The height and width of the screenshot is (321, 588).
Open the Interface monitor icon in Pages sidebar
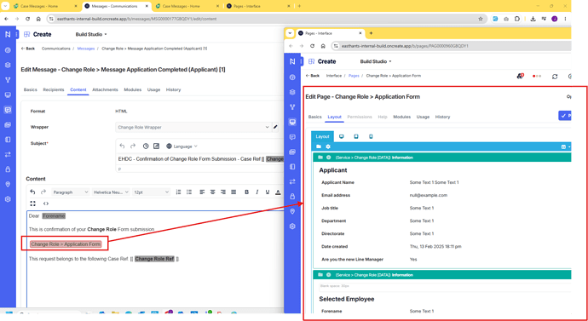click(292, 122)
